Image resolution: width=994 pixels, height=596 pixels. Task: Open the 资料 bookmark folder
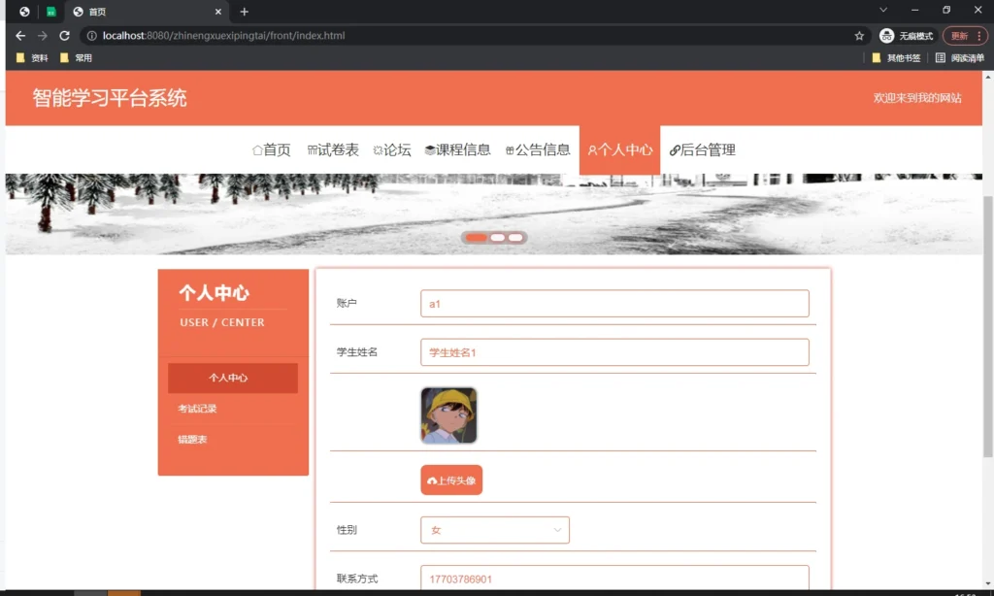32,58
